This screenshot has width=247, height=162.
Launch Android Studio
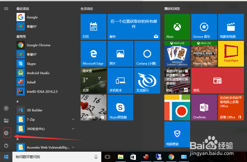click(45, 73)
